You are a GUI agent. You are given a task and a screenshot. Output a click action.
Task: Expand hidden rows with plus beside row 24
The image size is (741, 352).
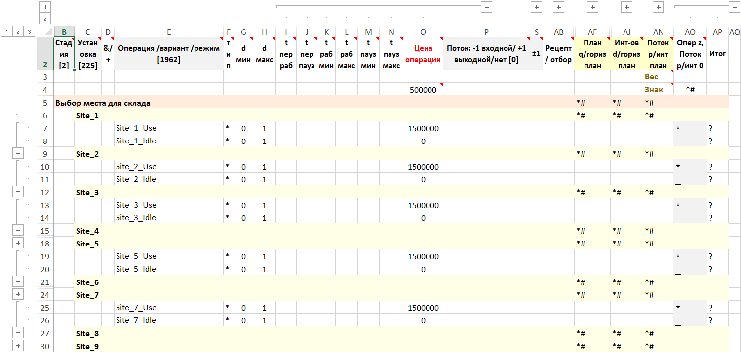click(18, 295)
